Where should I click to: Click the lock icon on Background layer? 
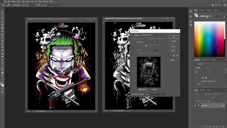point(222,106)
